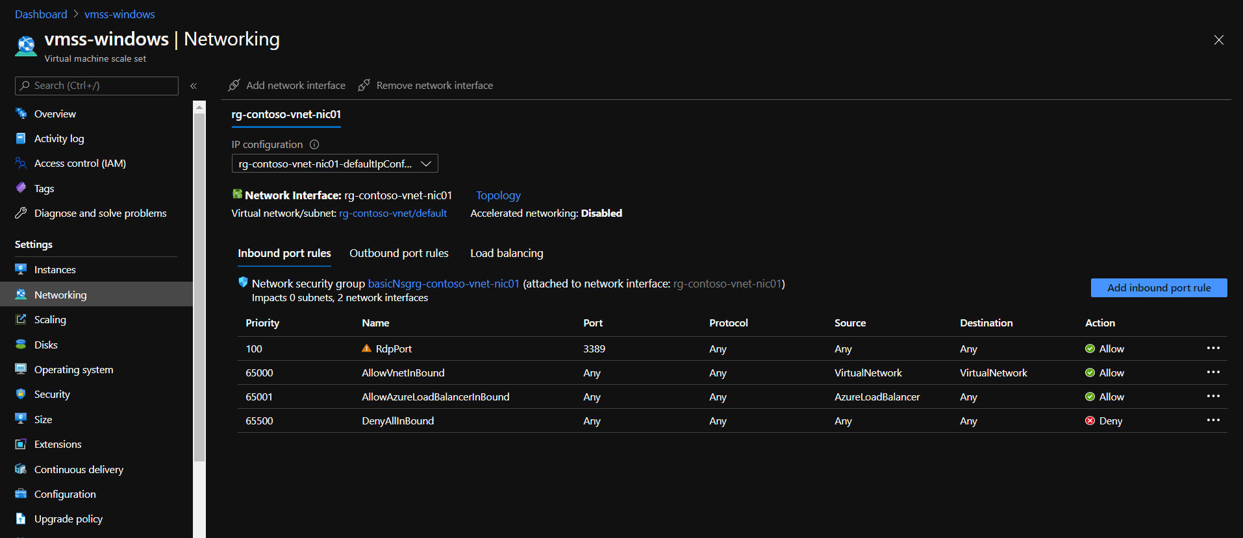
Task: Open Activity log icon in sidebar
Action: pyautogui.click(x=21, y=138)
